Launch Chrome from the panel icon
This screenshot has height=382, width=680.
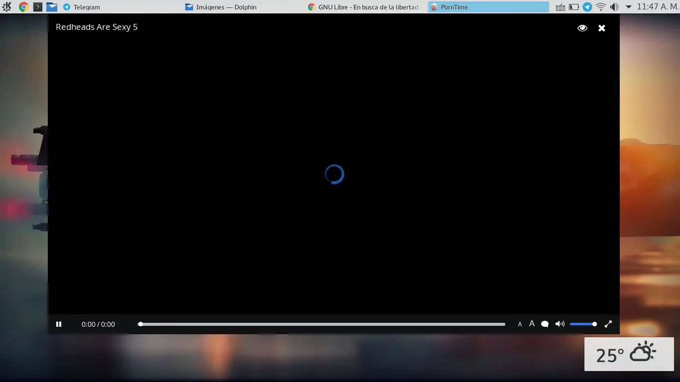click(23, 7)
